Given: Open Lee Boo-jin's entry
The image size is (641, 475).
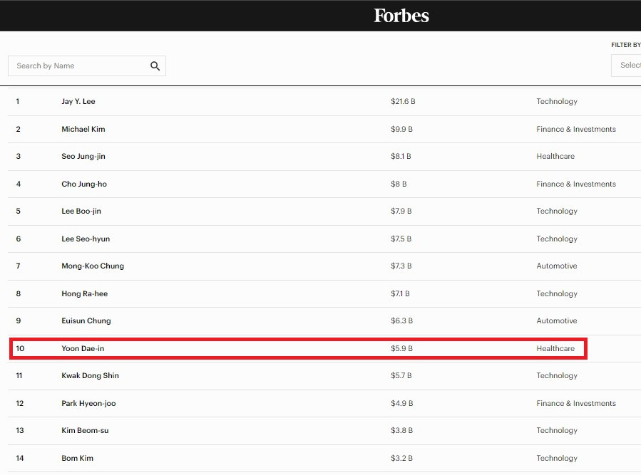Looking at the screenshot, I should [81, 212].
